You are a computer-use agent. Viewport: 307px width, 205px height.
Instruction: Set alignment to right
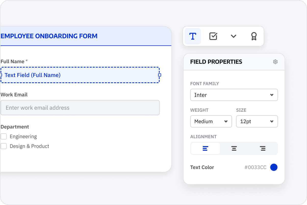263,148
